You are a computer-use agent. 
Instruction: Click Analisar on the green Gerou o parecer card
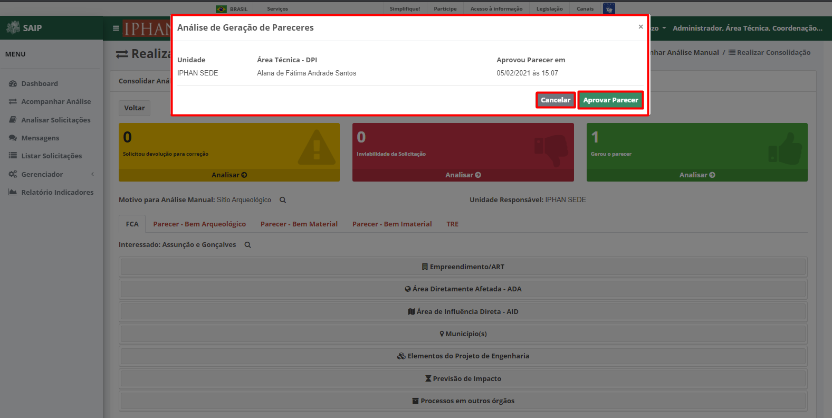697,175
